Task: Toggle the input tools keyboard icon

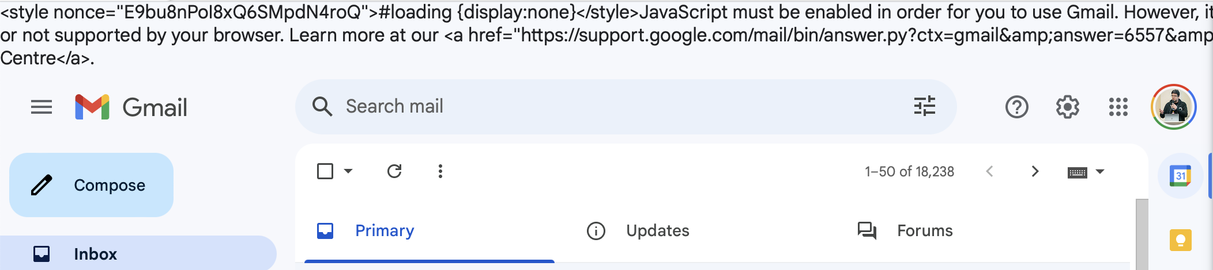Action: tap(1077, 172)
